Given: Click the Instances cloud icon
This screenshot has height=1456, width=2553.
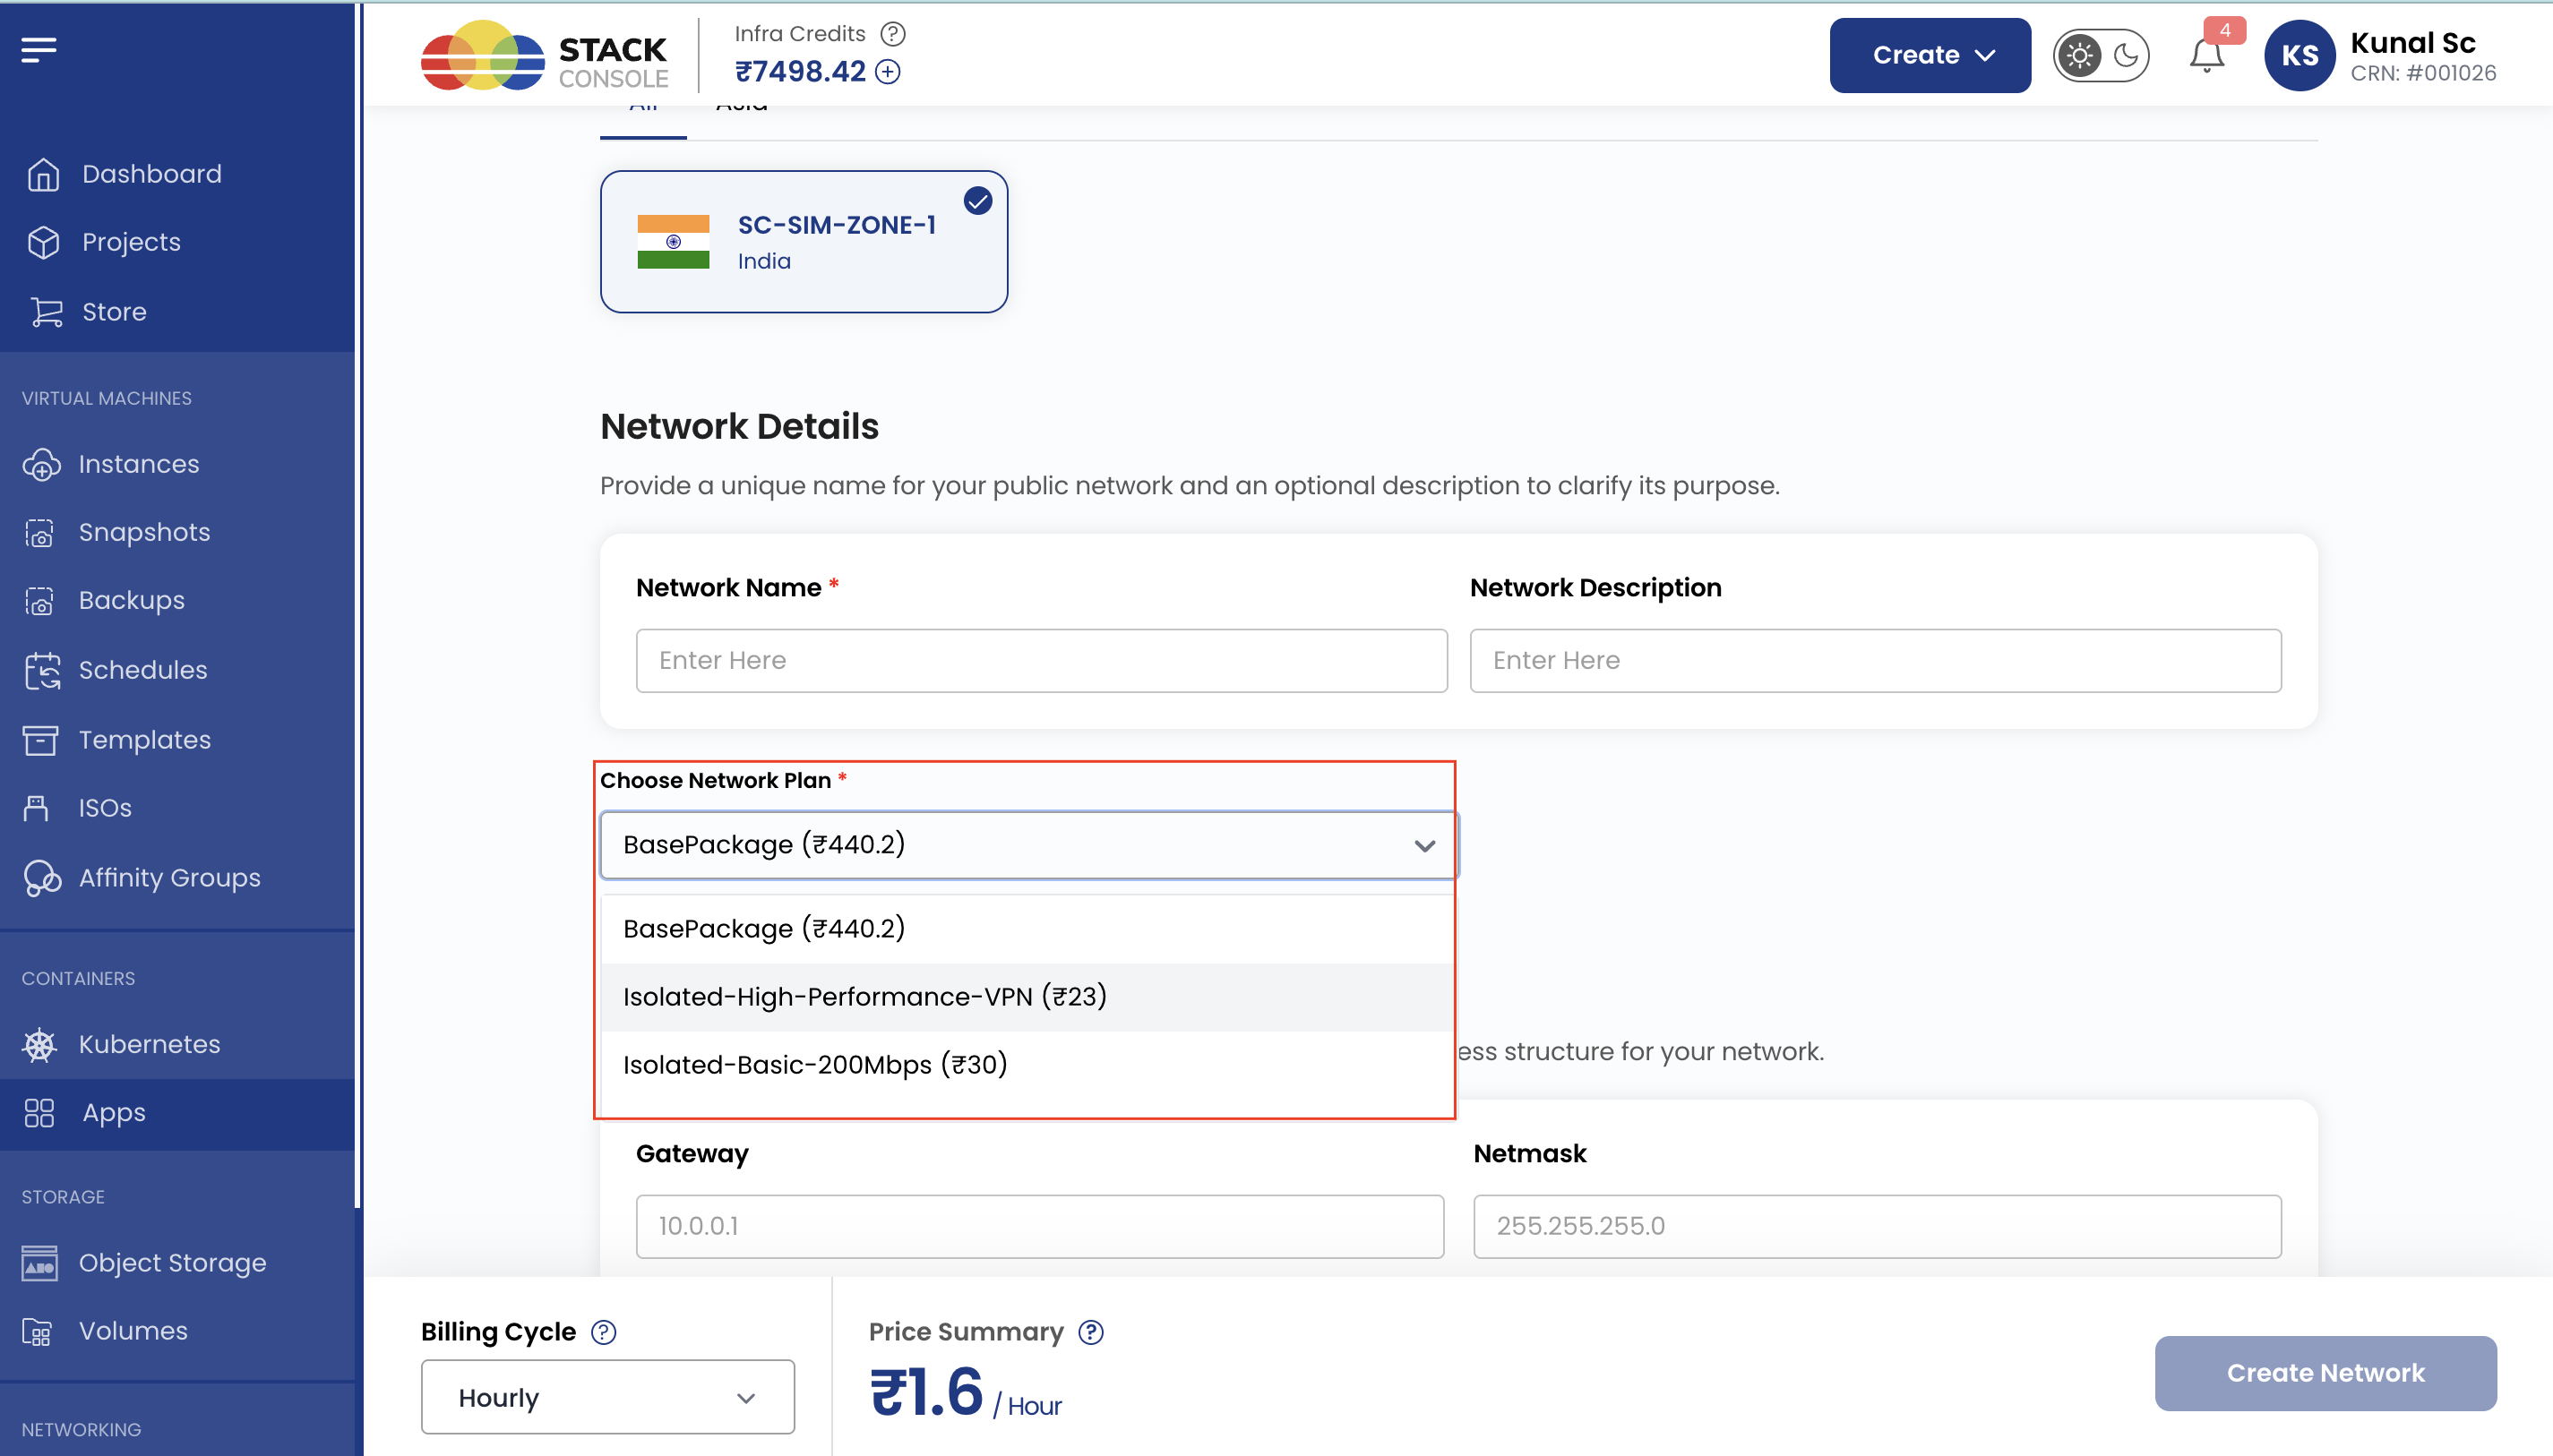Looking at the screenshot, I should [41, 464].
